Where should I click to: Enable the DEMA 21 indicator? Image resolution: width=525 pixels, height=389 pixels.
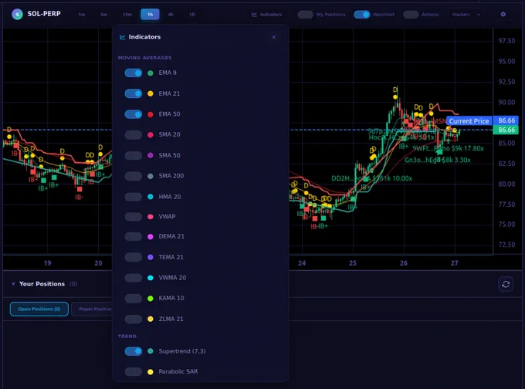134,237
